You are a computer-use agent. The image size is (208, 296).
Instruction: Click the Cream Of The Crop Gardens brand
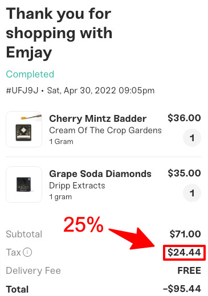tap(105, 130)
